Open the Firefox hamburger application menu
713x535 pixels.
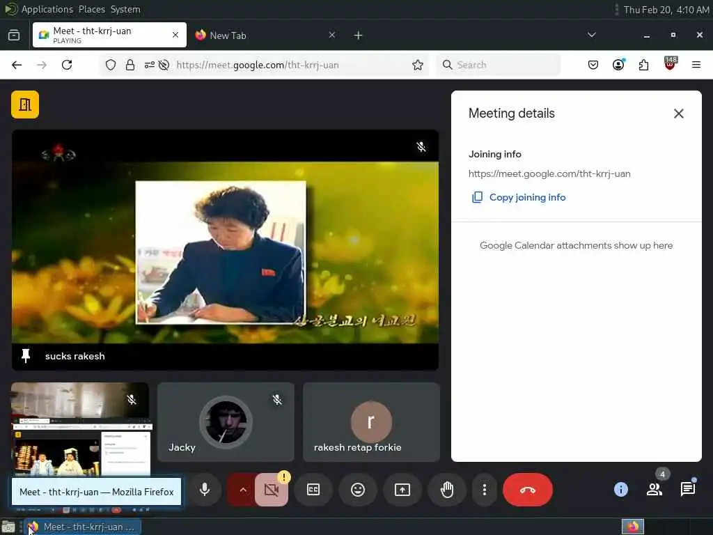(x=696, y=65)
